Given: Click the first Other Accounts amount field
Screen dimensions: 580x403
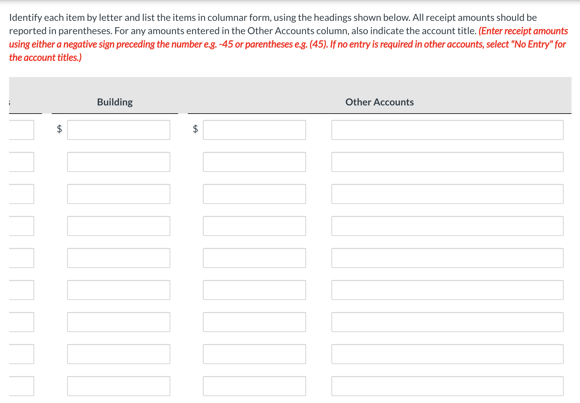Looking at the screenshot, I should pos(254,130).
